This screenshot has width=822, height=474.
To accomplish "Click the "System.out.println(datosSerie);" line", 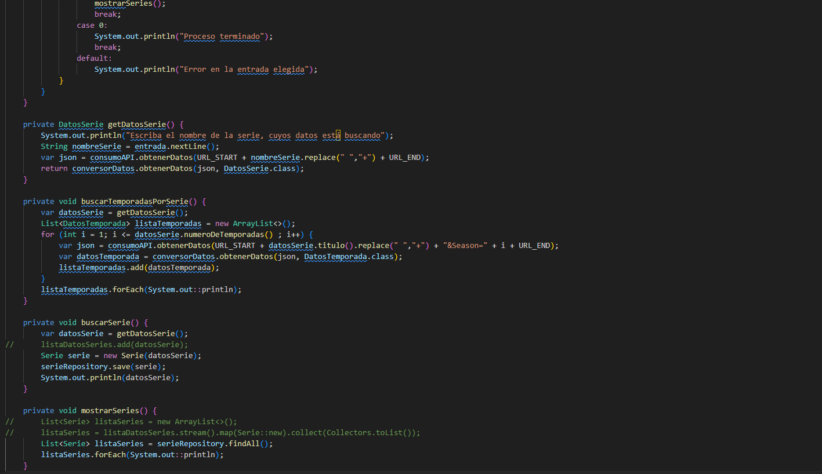I will [x=110, y=377].
